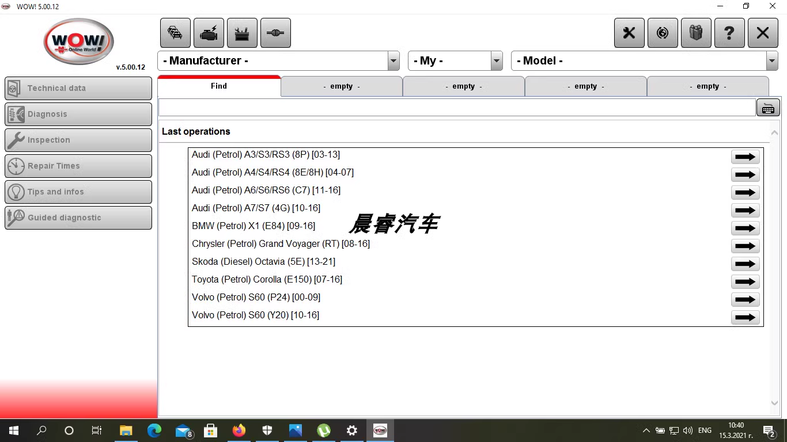This screenshot has width=787, height=442.
Task: Select text Audi (Petrol) A6/S6/RS6 (C7) [11-16]
Action: pos(266,190)
